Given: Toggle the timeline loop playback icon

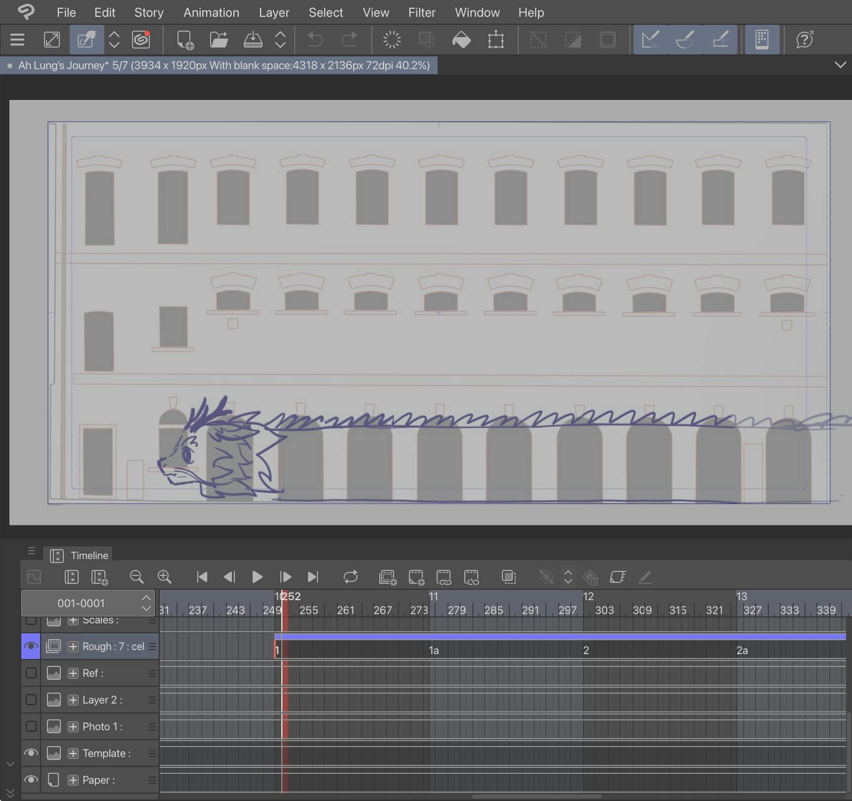Looking at the screenshot, I should click(350, 577).
